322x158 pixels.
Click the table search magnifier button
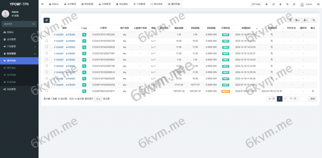click(314, 20)
